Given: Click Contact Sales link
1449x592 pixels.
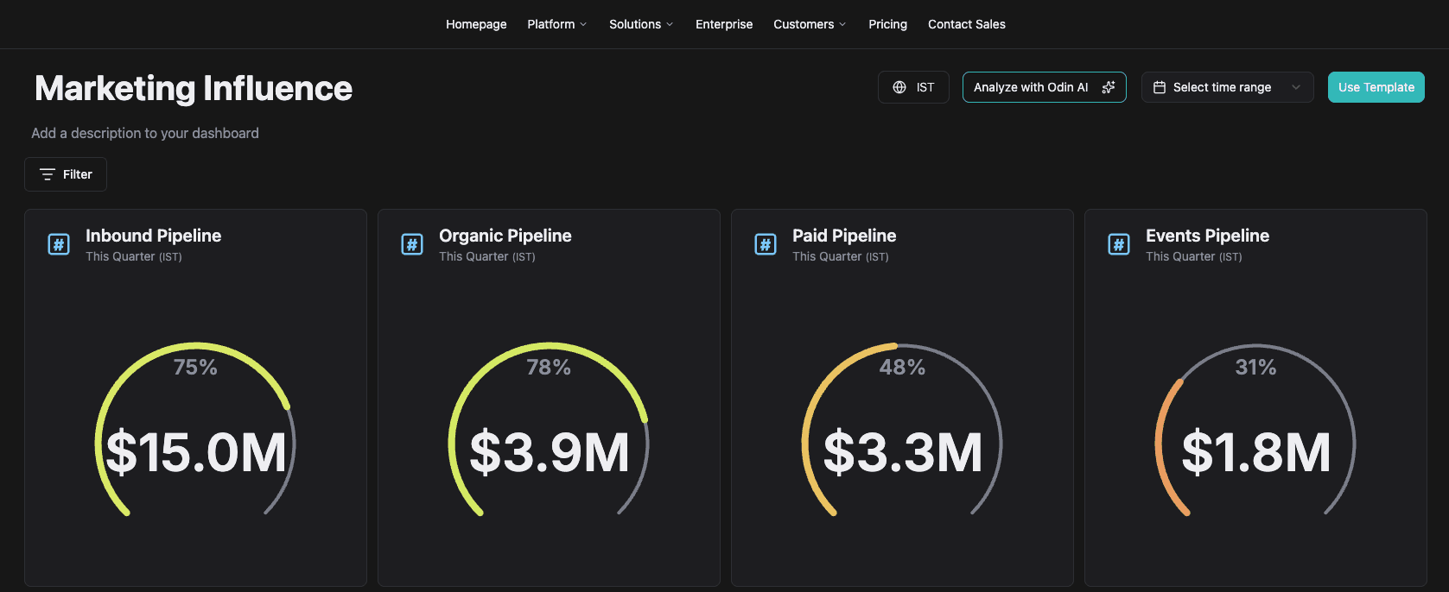Looking at the screenshot, I should [967, 24].
